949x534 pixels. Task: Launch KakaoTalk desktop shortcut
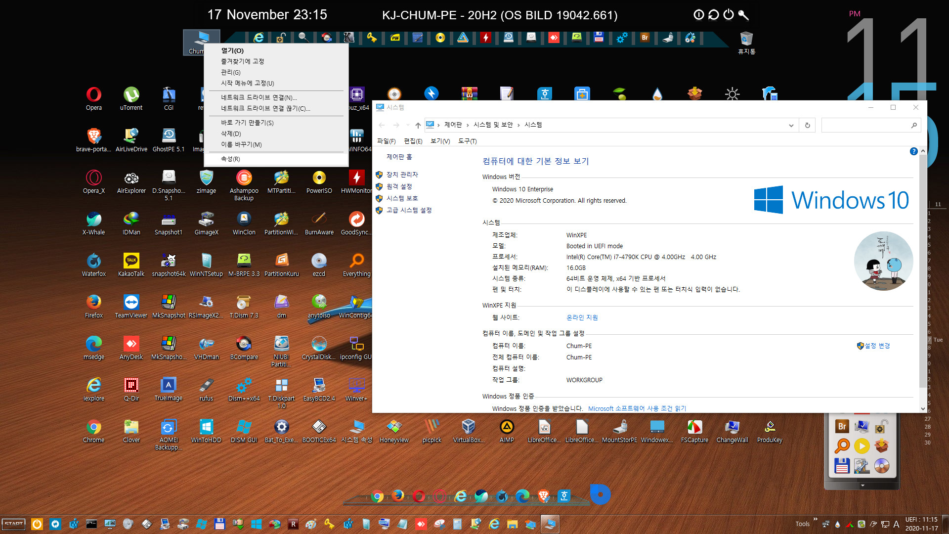(x=131, y=265)
